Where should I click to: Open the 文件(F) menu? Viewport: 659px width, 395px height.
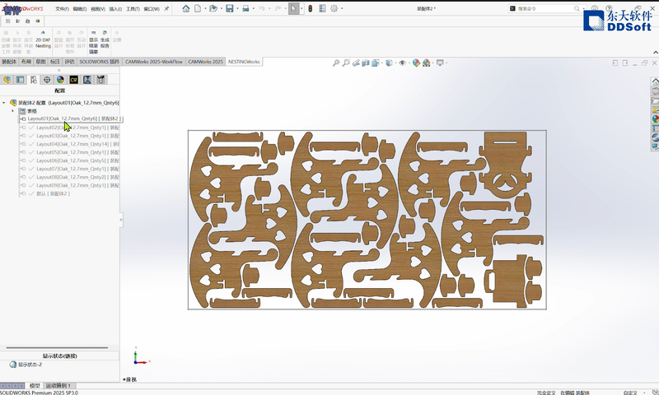point(62,9)
